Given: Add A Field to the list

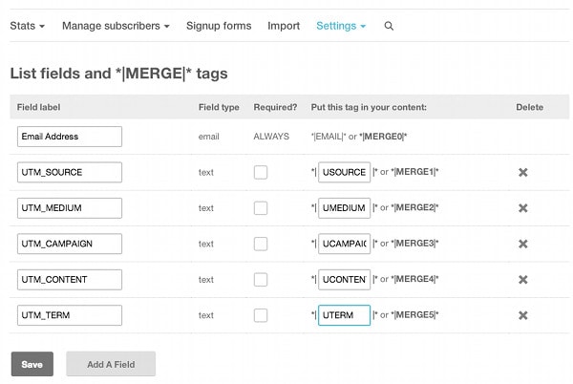Looking at the screenshot, I should tap(111, 364).
